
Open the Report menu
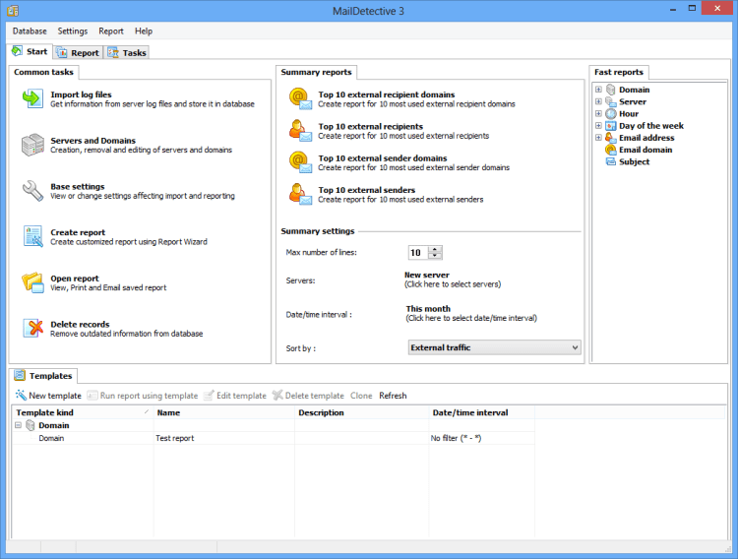110,31
